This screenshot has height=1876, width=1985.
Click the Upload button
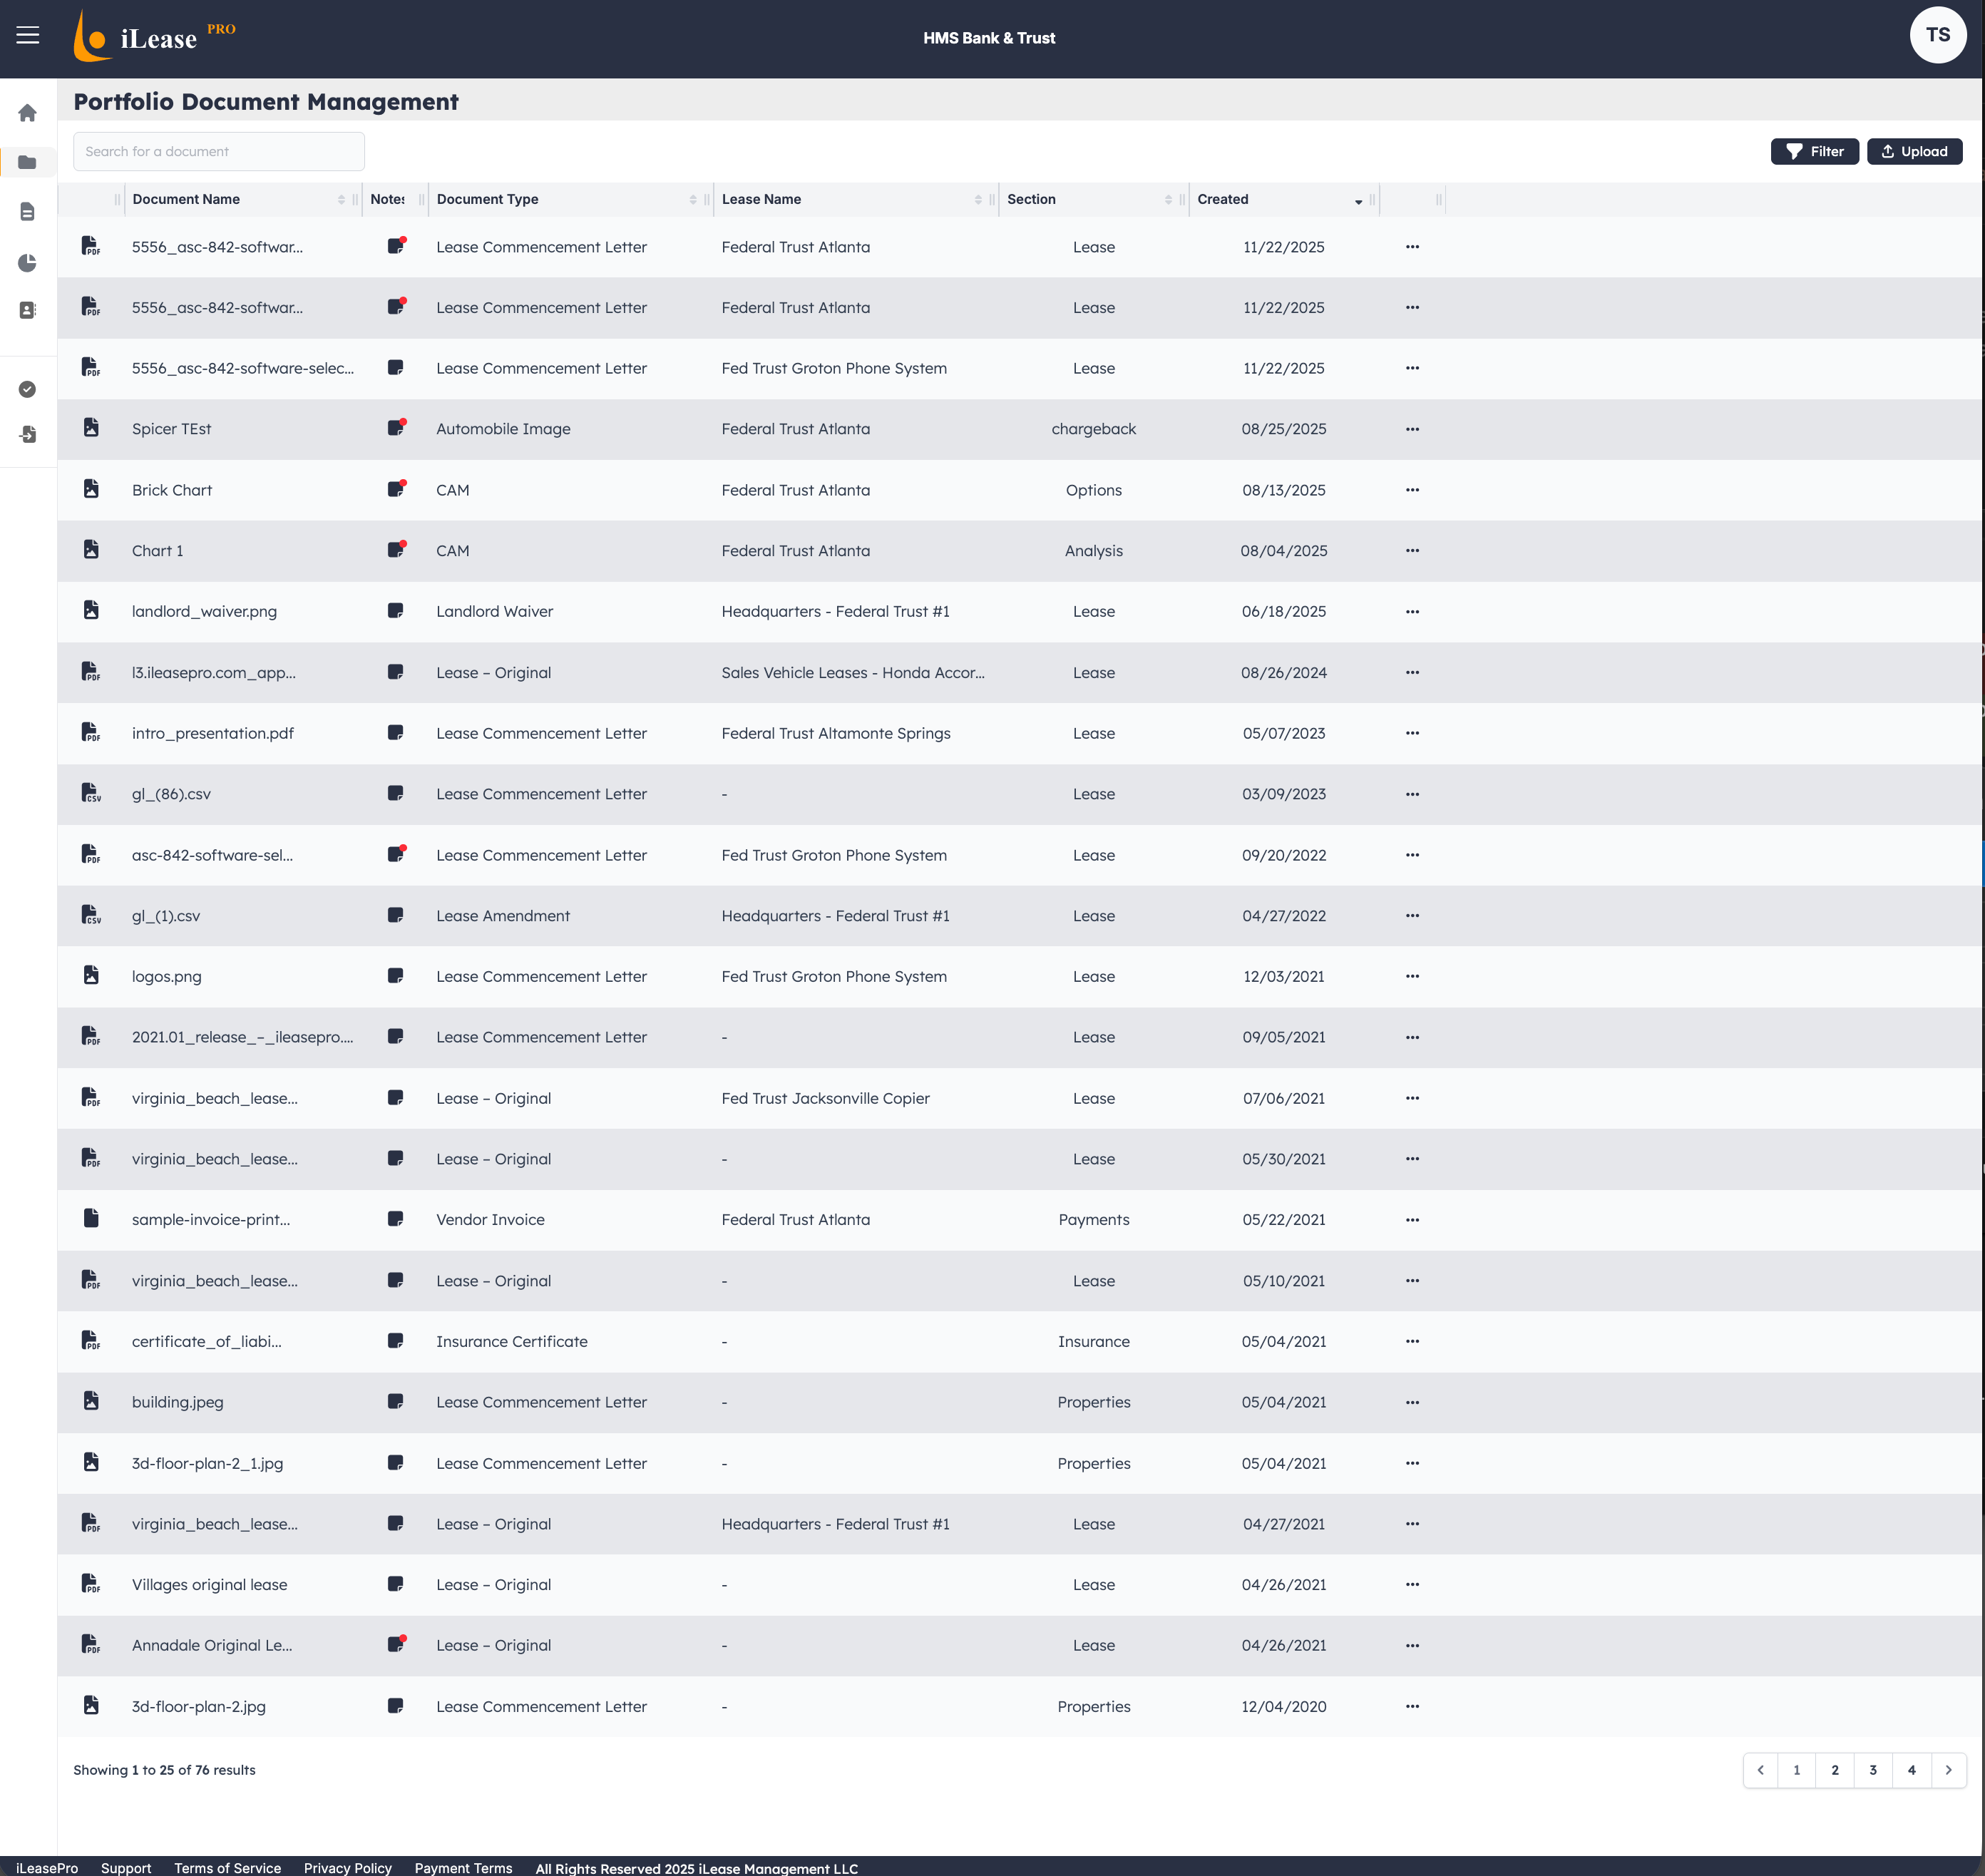click(x=1914, y=151)
